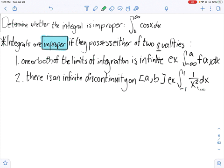Tap the handwritten integral of cos x dx
This screenshot has width=224, height=168.
point(145,25)
